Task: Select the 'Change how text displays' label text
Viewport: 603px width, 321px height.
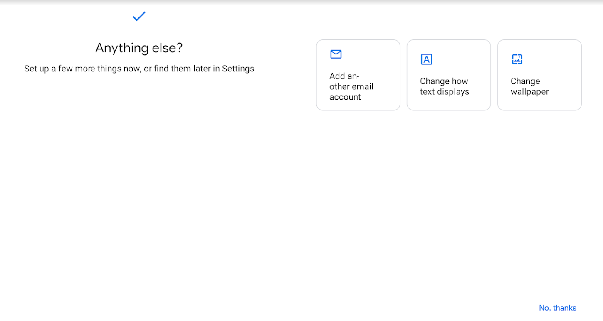Action: tap(444, 86)
